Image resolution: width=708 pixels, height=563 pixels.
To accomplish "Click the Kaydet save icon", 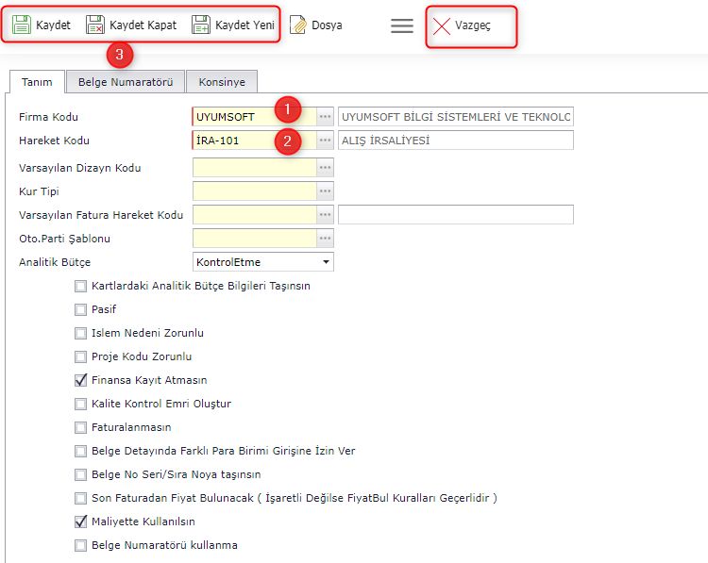I will (23, 25).
